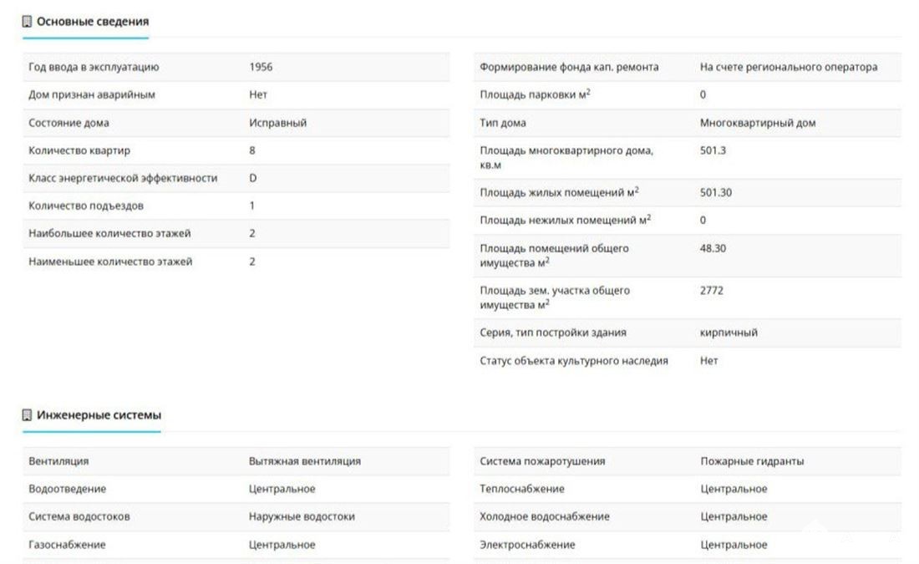Click the building icon beside Основные сведения
Screen dimensions: 919x564
27,21
